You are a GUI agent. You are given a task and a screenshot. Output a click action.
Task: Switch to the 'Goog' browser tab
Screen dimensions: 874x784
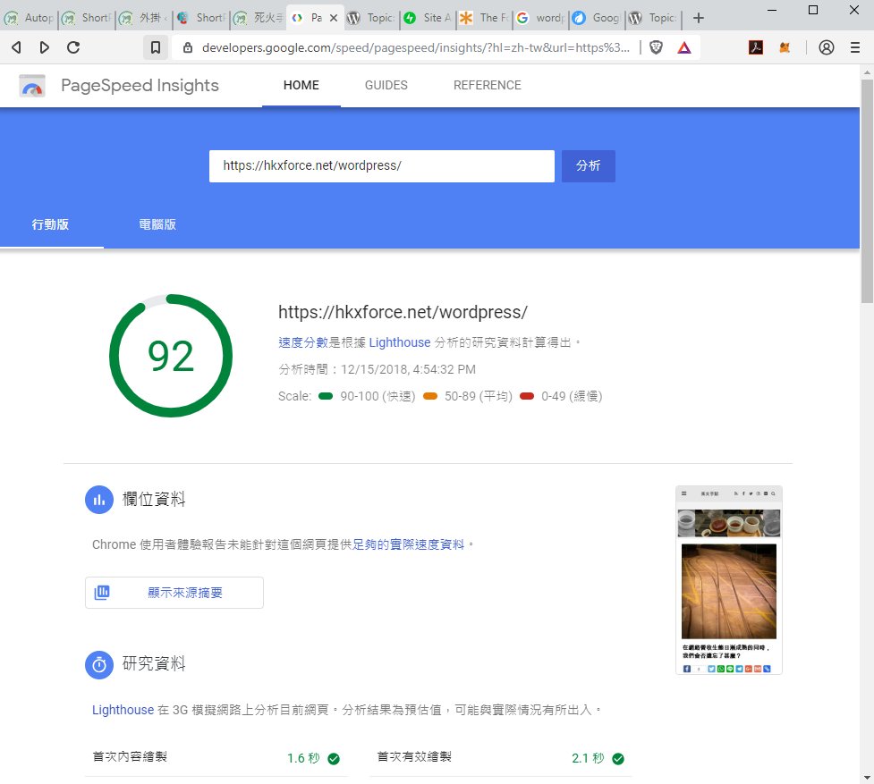pyautogui.click(x=598, y=18)
